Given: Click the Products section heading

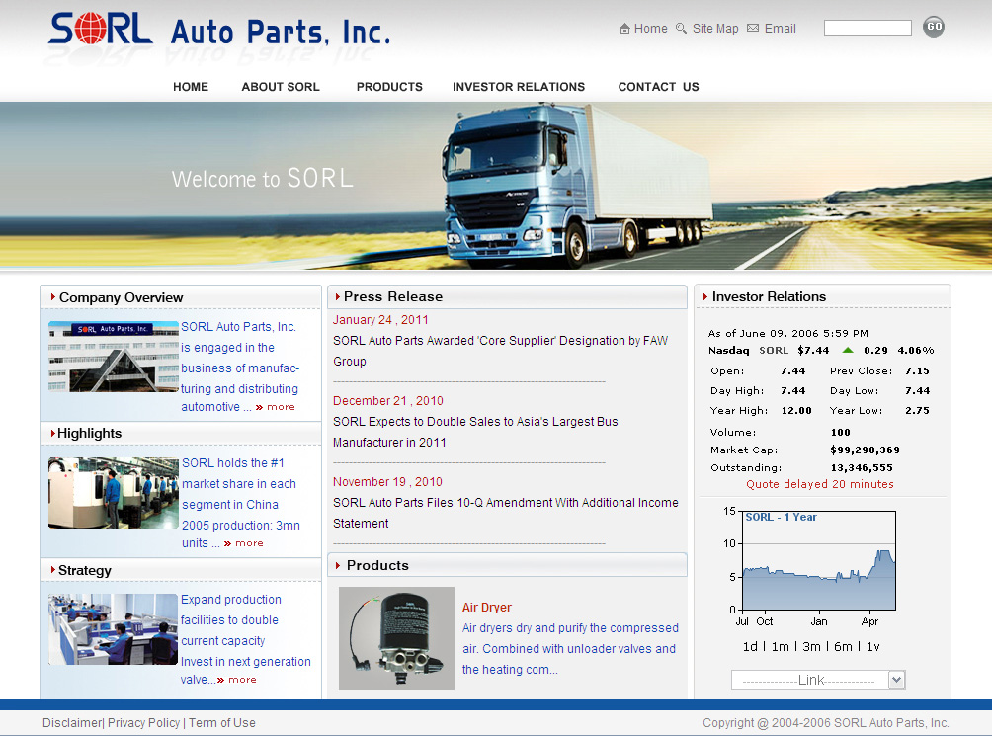Looking at the screenshot, I should coord(377,565).
